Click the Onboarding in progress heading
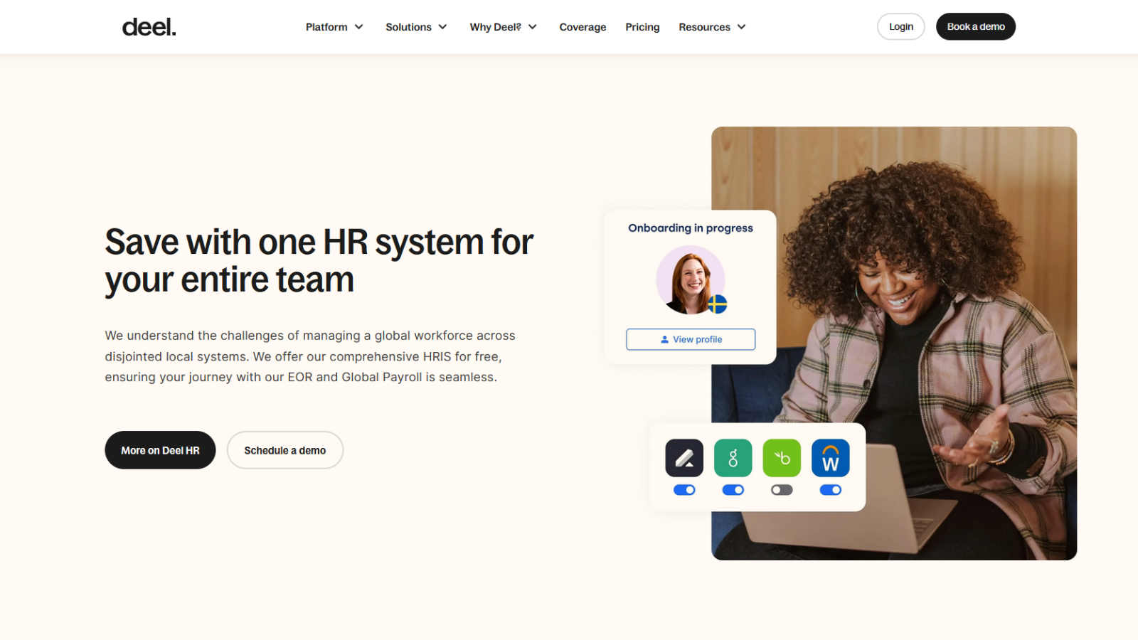The image size is (1138, 640). pos(691,228)
